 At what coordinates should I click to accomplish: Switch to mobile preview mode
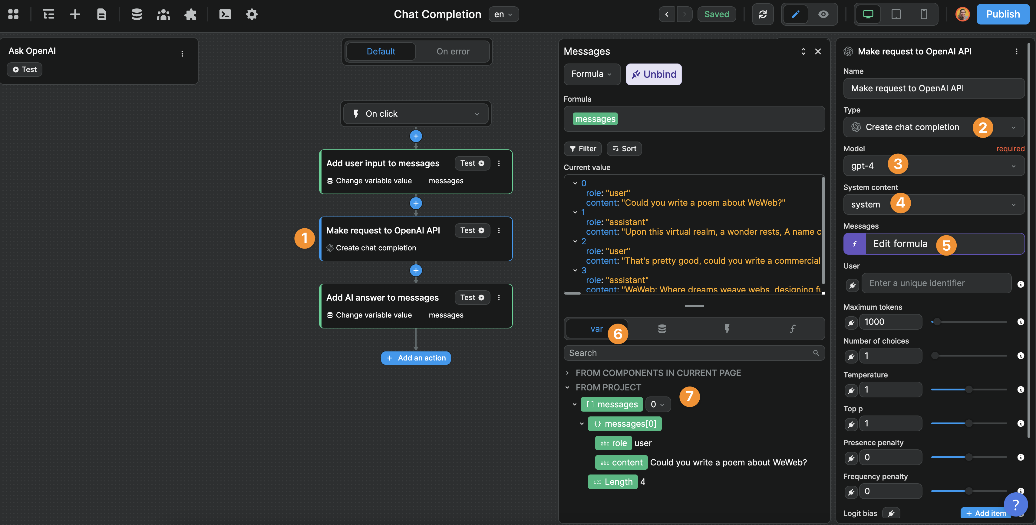923,14
